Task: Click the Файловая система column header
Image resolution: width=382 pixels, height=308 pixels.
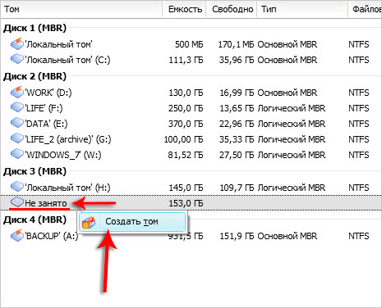Action: [x=365, y=9]
